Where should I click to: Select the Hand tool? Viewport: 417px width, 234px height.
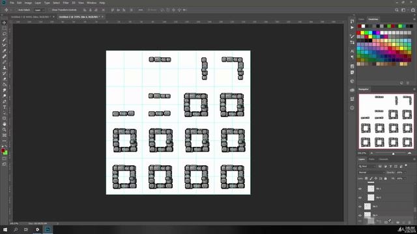[5, 124]
